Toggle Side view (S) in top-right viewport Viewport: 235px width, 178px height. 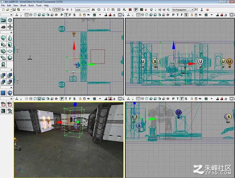pyautogui.click(x=186, y=15)
